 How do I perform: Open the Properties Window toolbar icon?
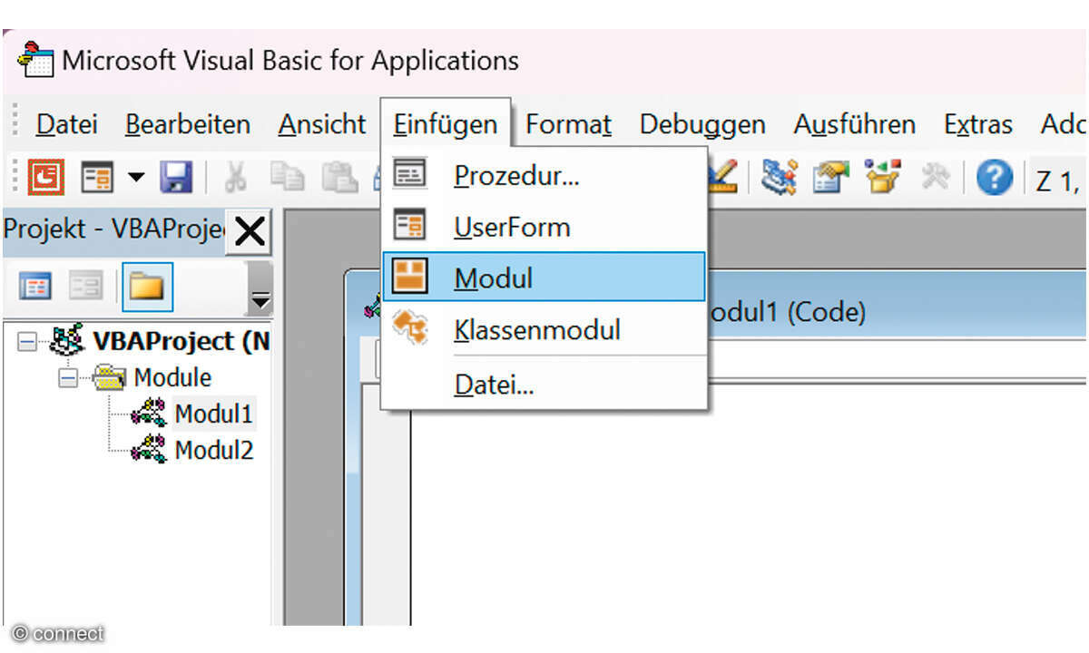coord(831,176)
